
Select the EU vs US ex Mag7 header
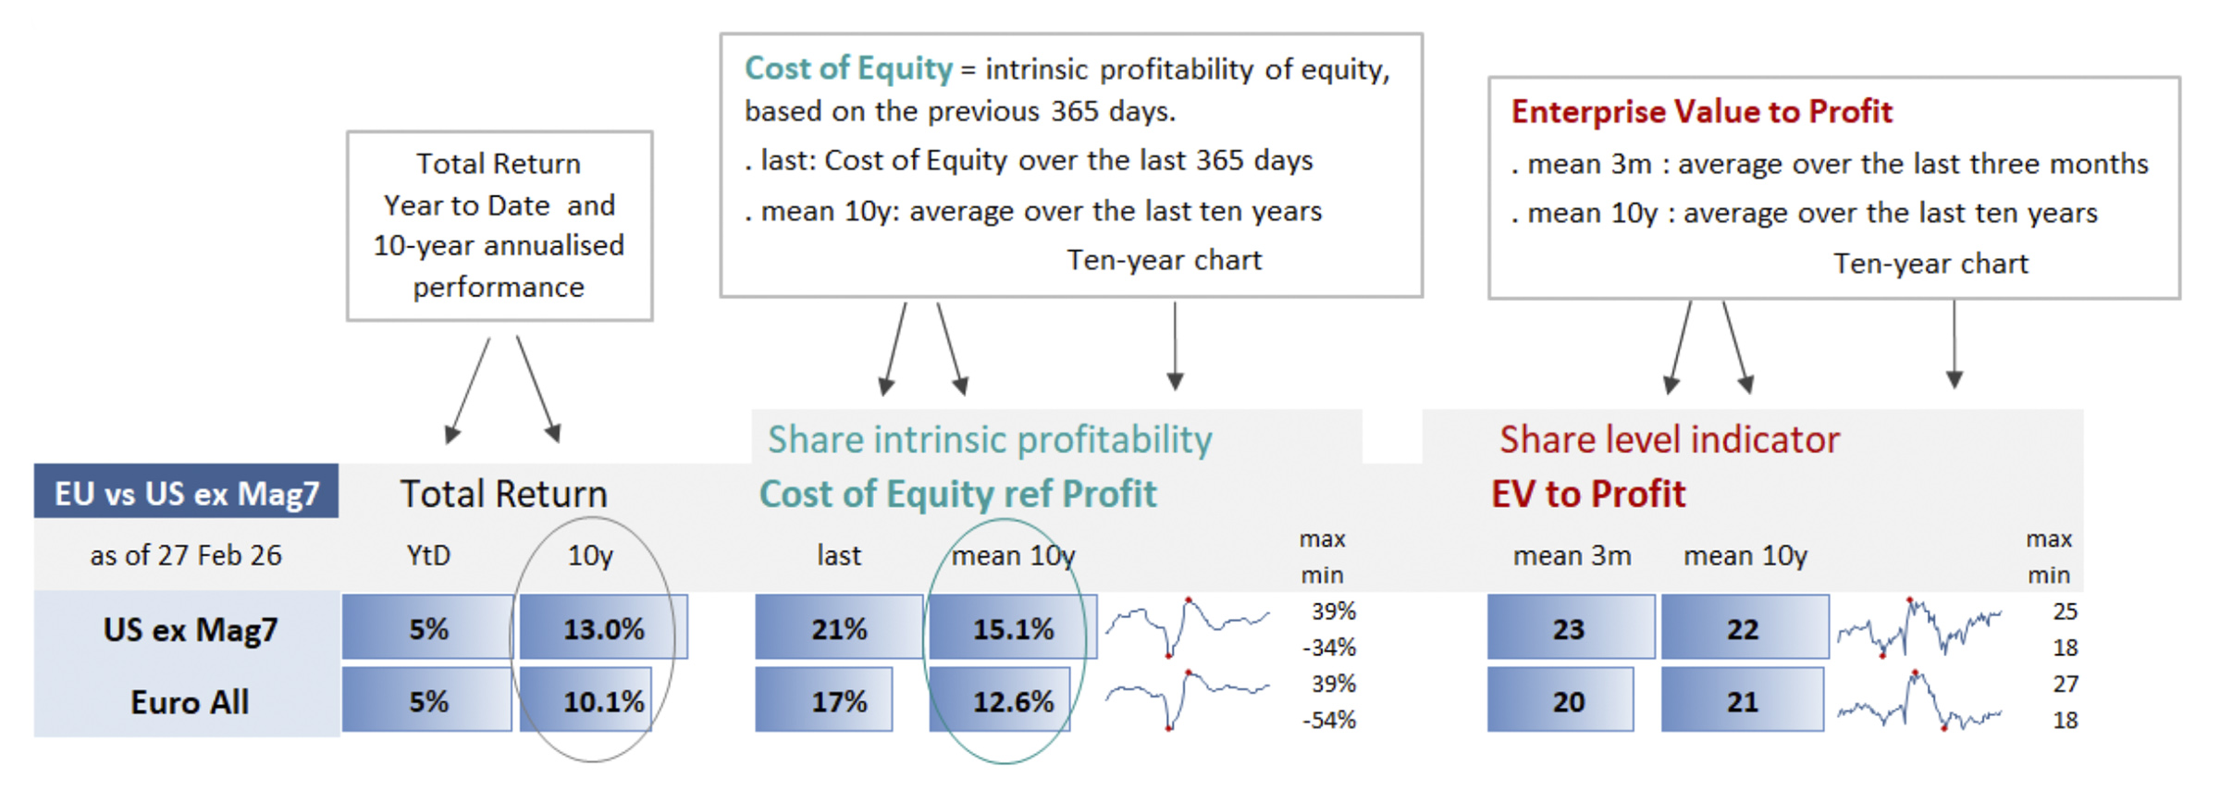click(x=186, y=492)
